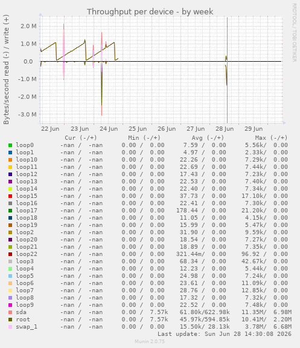Click the root olive legend swatch
Image resolution: width=300 pixels, height=348 pixels.
(10, 320)
